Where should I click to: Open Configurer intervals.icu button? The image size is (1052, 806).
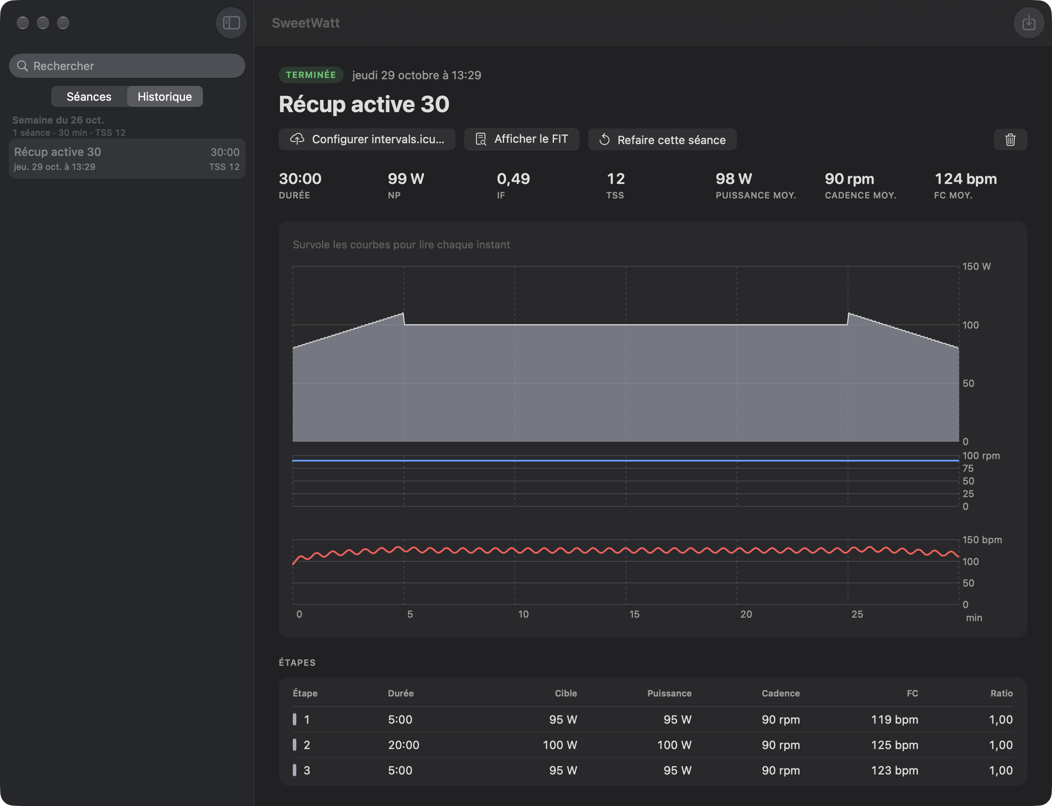367,139
